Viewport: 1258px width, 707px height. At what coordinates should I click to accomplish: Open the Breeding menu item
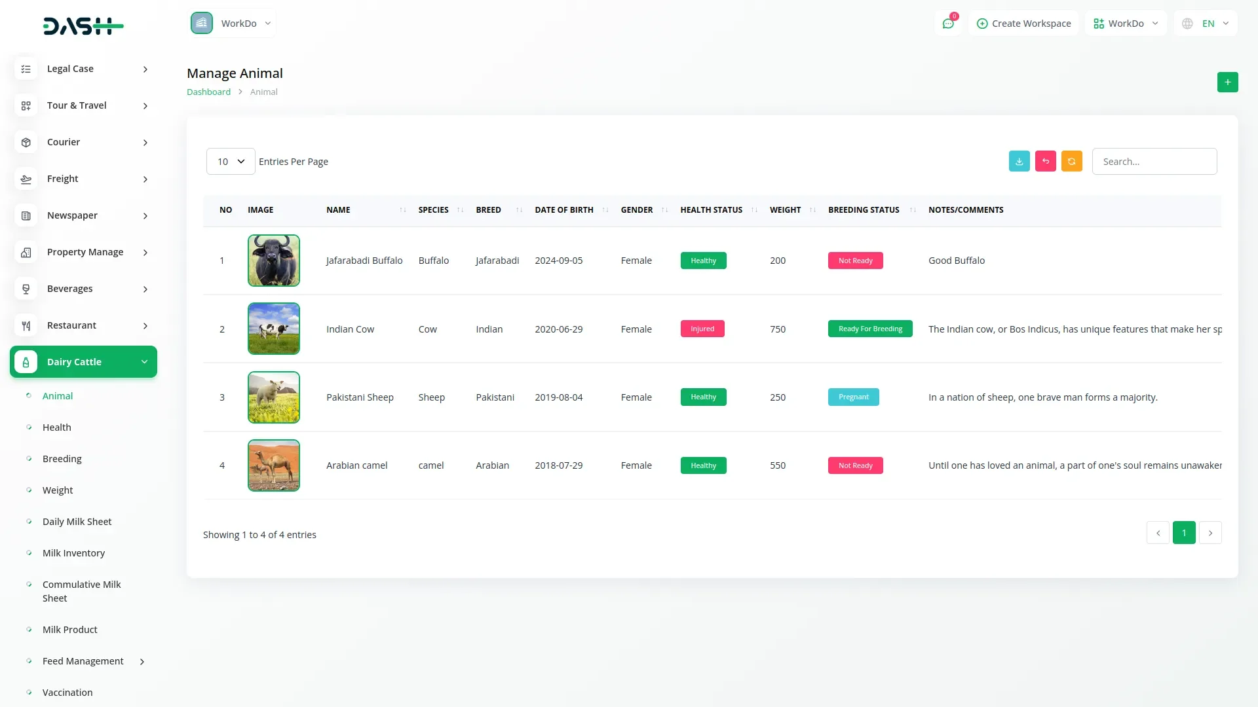coord(62,459)
